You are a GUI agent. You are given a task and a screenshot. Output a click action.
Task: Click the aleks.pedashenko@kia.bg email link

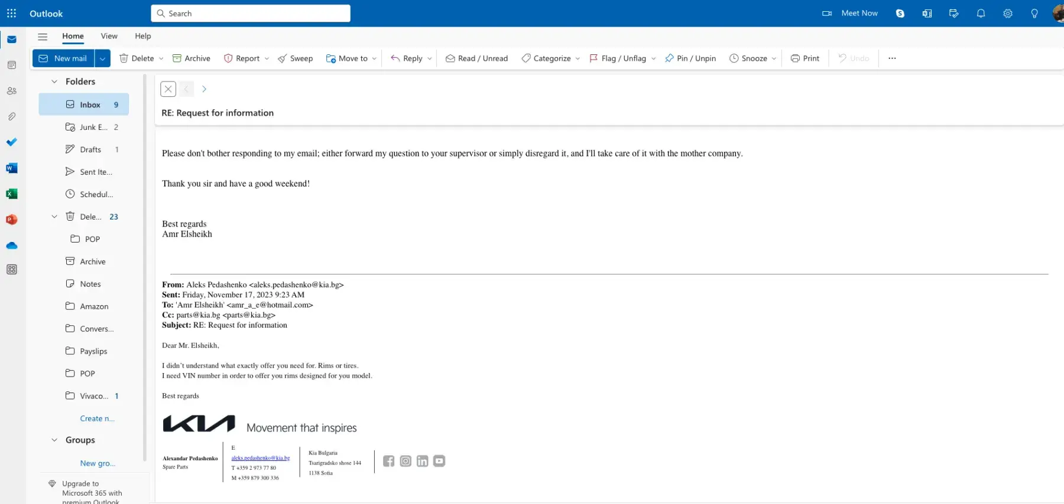260,458
